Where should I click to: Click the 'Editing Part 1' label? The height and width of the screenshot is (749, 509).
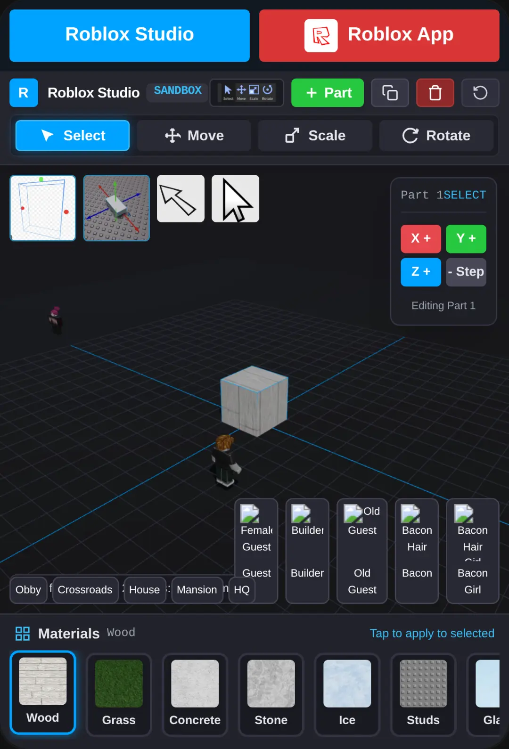tap(443, 306)
